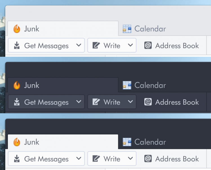Click the Junk flame icon in bottom window

17,142
